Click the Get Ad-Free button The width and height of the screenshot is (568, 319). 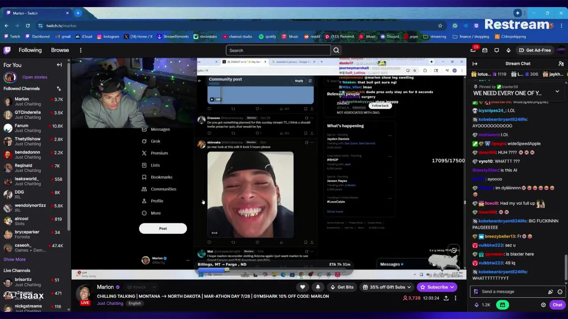534,50
